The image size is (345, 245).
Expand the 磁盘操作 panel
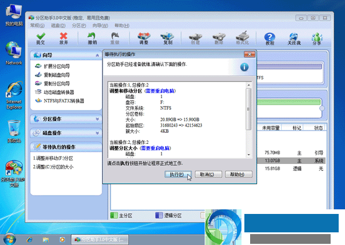66,133
